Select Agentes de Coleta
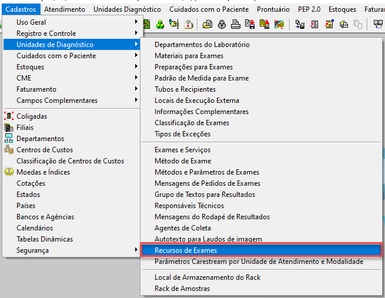Screen dimensions: 385x298 (x=262, y=228)
